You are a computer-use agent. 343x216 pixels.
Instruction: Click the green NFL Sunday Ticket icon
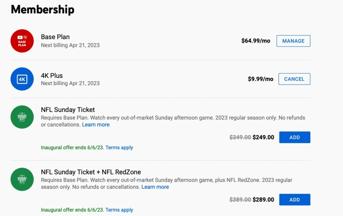click(x=22, y=117)
